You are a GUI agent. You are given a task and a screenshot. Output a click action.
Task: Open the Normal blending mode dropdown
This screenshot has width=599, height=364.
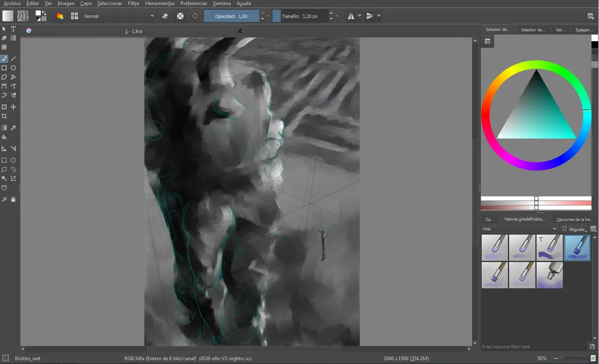click(119, 16)
